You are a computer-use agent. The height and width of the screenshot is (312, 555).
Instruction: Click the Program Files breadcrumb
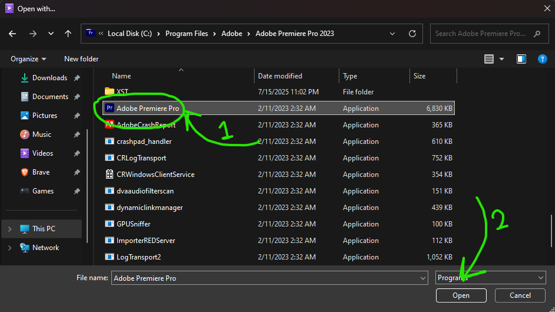pos(187,34)
